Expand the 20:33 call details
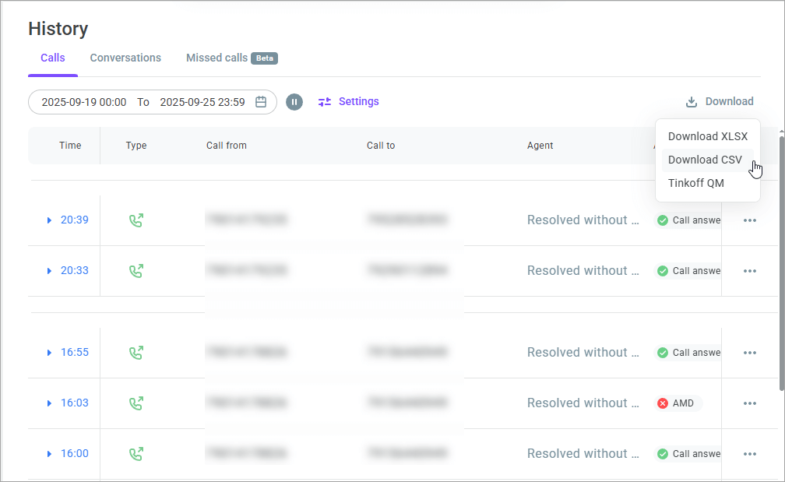Viewport: 785px width, 482px height. pyautogui.click(x=50, y=271)
